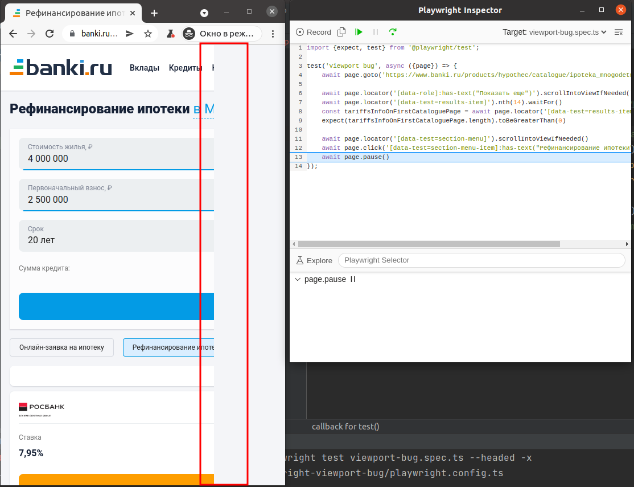Click the incognito mode icon near address bar
The height and width of the screenshot is (487, 634).
189,34
